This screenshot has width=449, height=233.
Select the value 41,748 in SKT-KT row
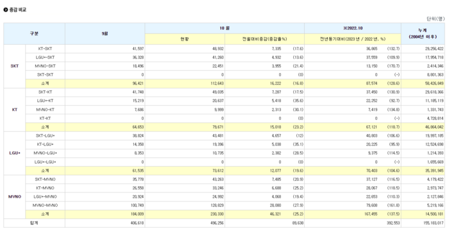point(138,92)
